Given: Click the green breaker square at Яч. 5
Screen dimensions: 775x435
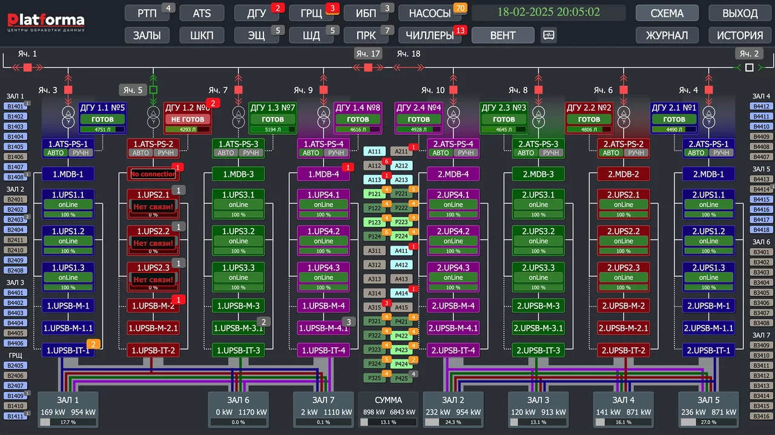Looking at the screenshot, I should [x=153, y=90].
